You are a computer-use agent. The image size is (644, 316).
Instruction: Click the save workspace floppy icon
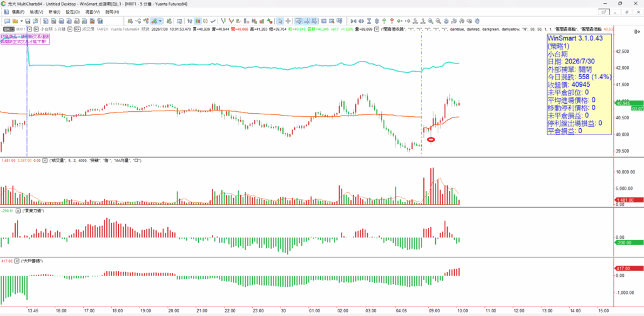(x=28, y=21)
